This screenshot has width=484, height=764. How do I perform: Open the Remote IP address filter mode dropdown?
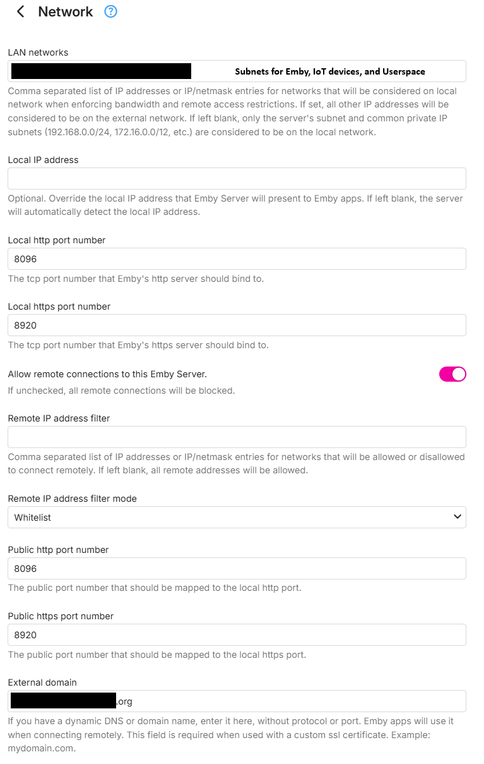237,517
